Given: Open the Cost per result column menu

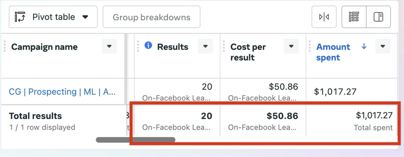Looking at the screenshot, I should (x=291, y=46).
